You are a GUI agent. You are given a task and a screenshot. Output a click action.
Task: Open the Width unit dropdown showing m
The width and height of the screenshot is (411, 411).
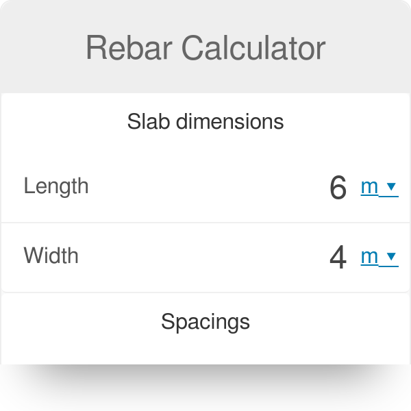pyautogui.click(x=379, y=257)
